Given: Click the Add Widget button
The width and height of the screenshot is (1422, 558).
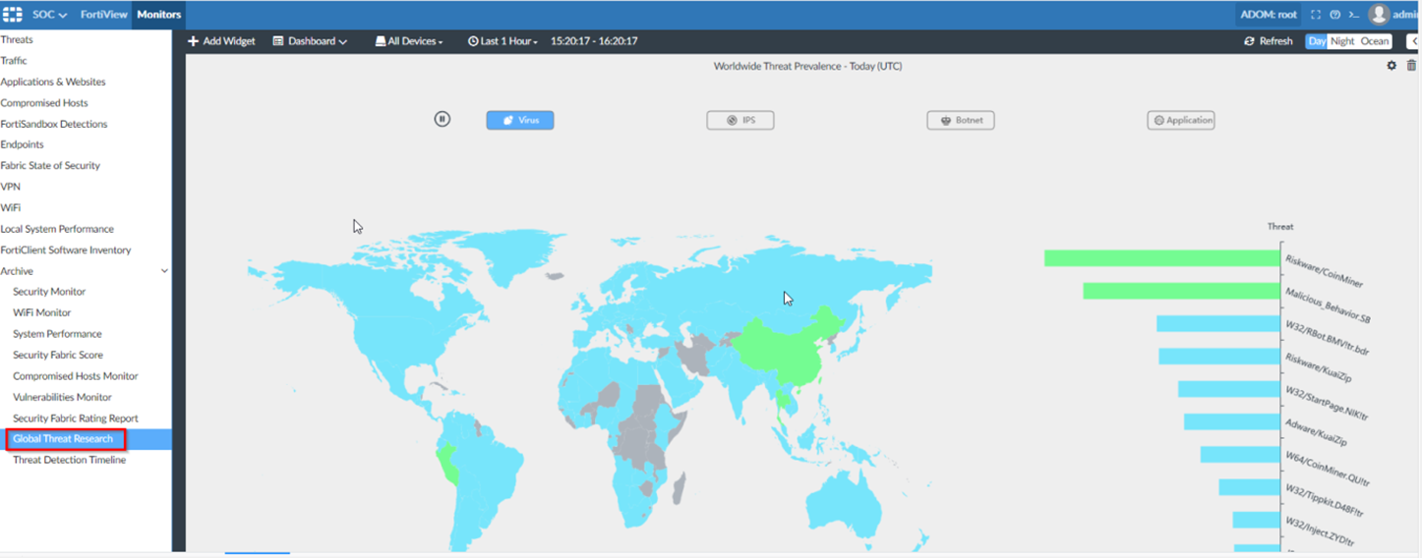Looking at the screenshot, I should pos(221,41).
